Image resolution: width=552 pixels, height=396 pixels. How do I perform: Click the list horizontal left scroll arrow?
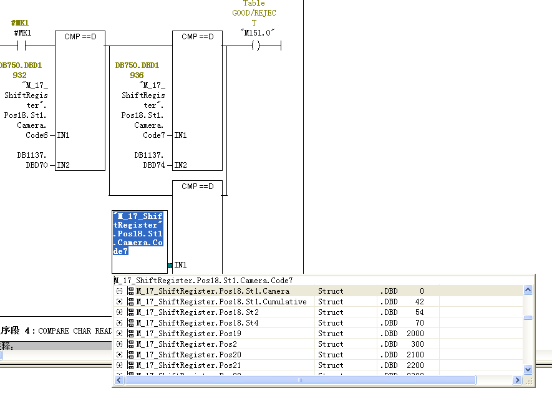[119, 380]
